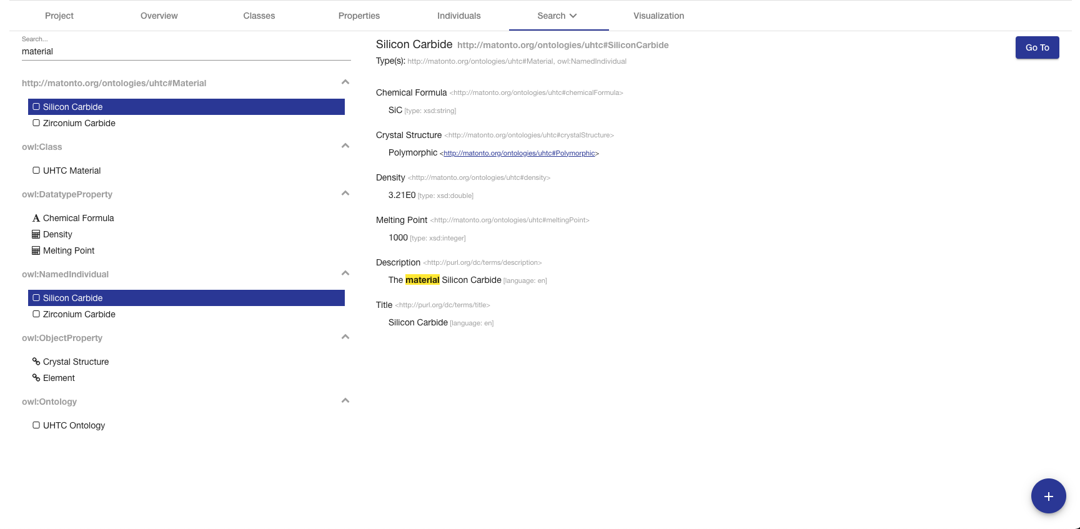Open the Polymorphic ontology link

(x=519, y=153)
